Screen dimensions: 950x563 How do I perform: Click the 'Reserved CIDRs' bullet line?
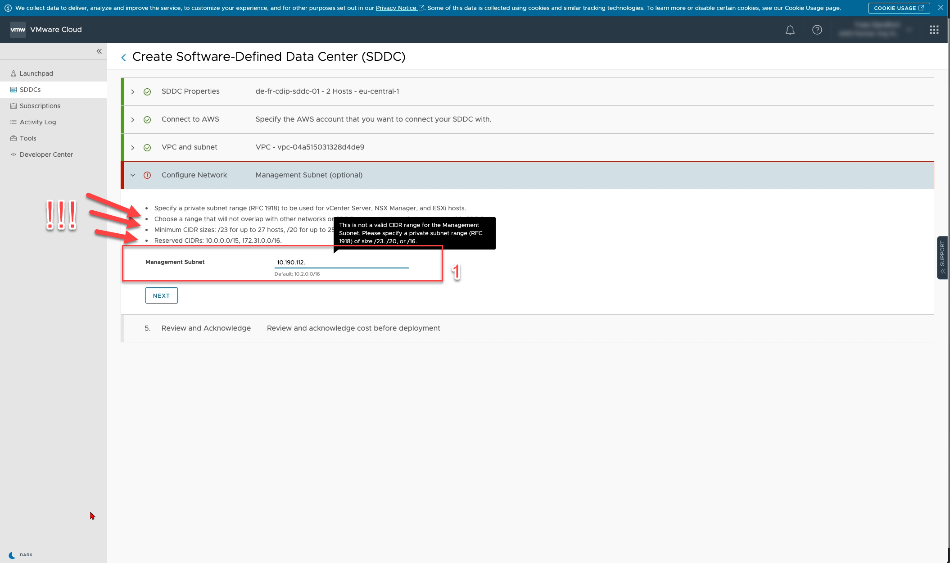pos(218,241)
